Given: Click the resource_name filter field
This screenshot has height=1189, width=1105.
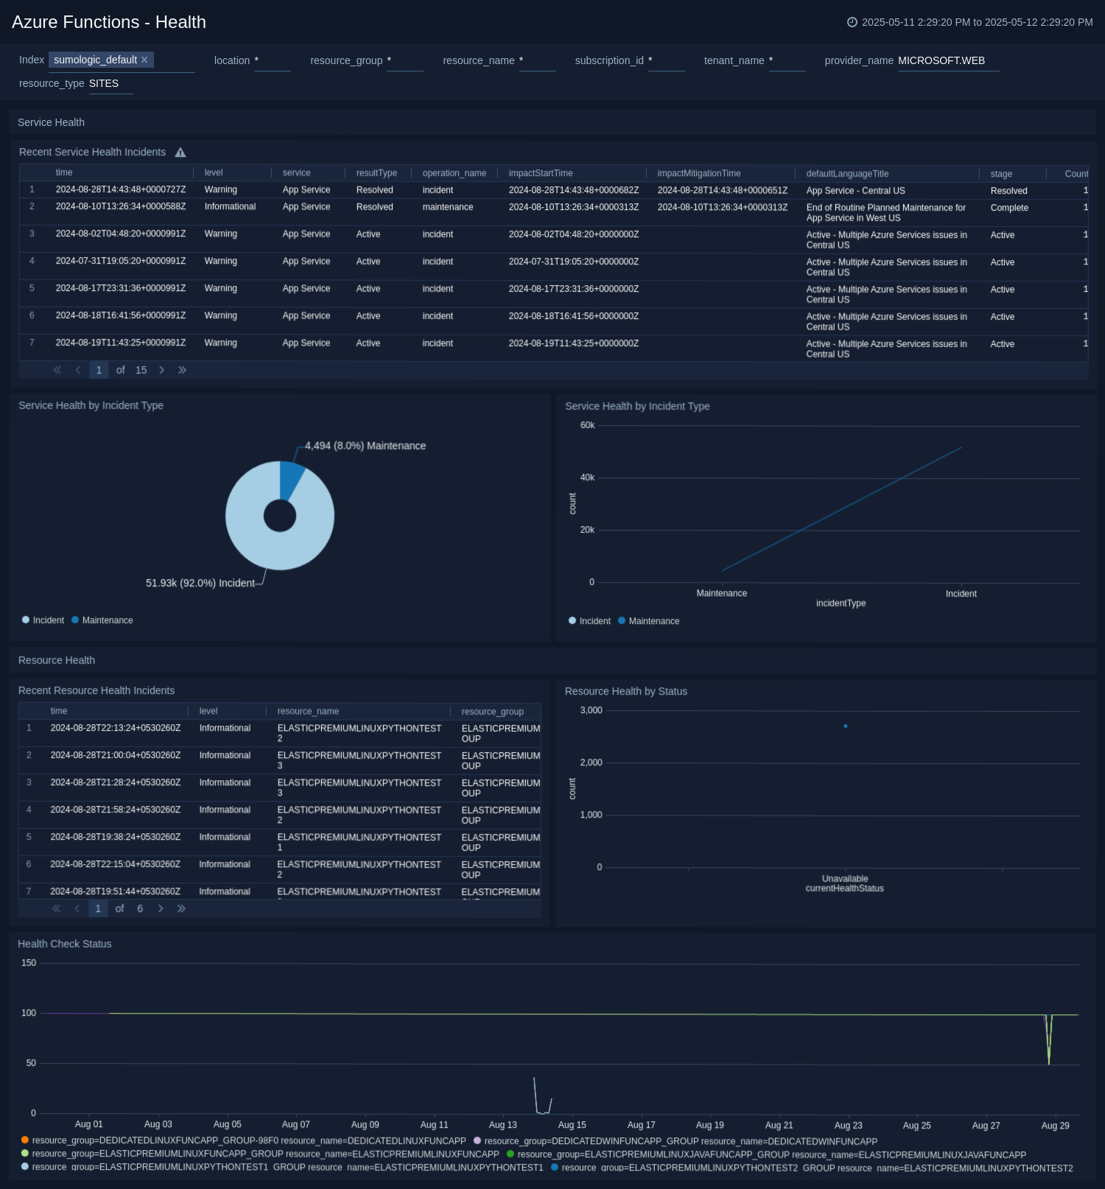Looking at the screenshot, I should (x=538, y=60).
